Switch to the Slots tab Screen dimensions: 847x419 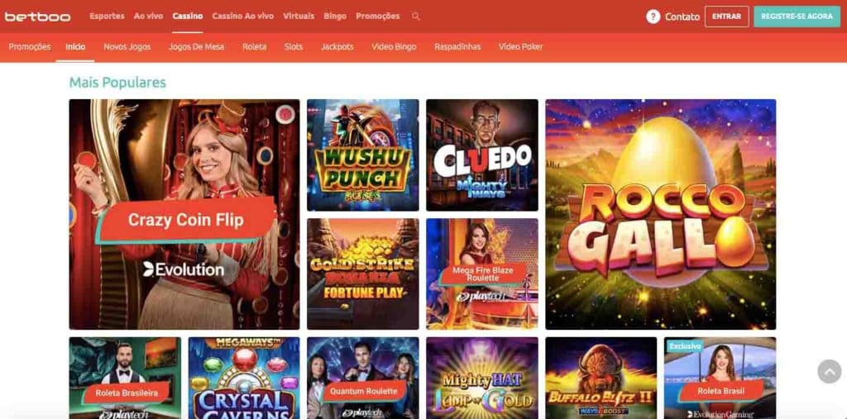coord(294,47)
